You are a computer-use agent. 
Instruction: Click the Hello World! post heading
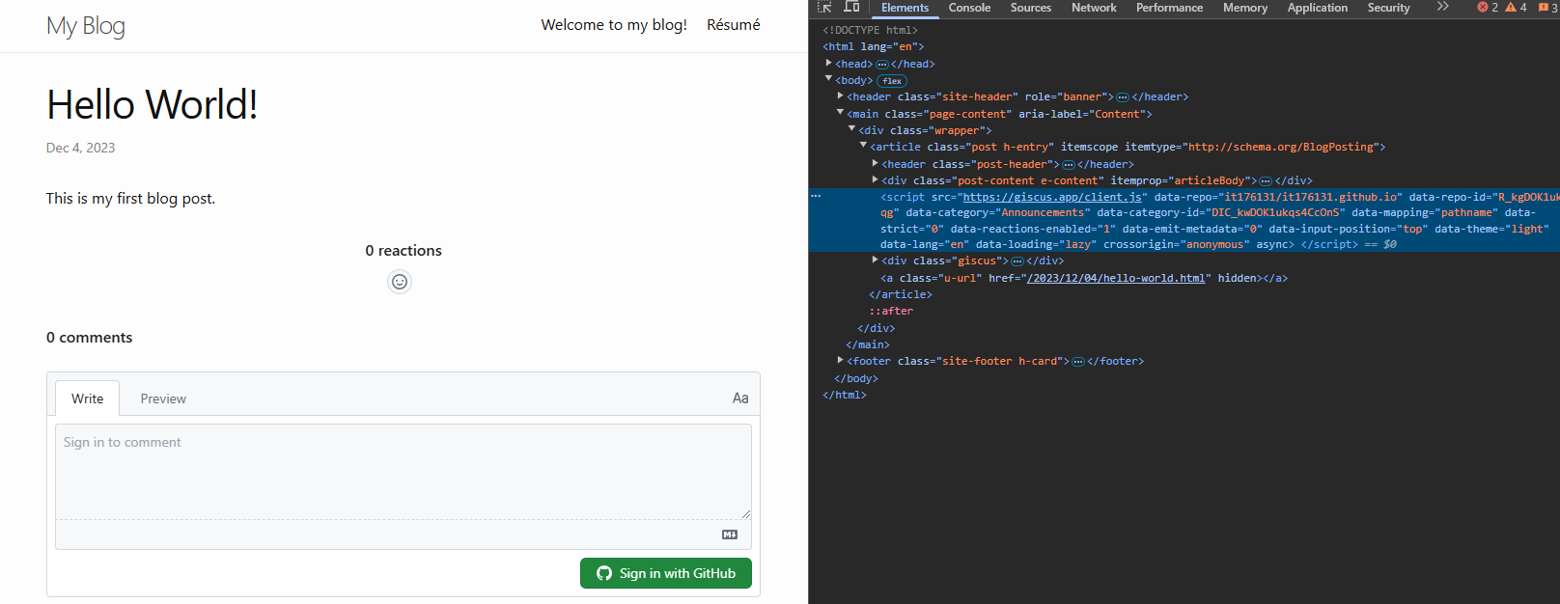153,105
